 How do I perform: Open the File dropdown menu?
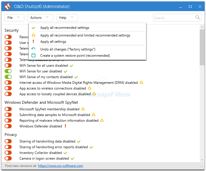click(x=14, y=18)
